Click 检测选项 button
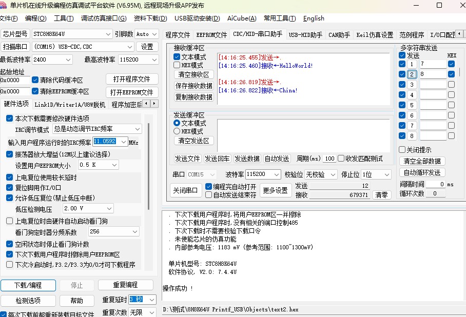Viewport: 466px width, 317px height. click(x=28, y=301)
